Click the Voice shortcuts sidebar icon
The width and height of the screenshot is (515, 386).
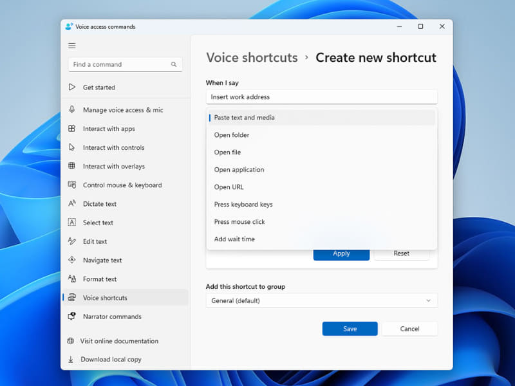pos(72,297)
